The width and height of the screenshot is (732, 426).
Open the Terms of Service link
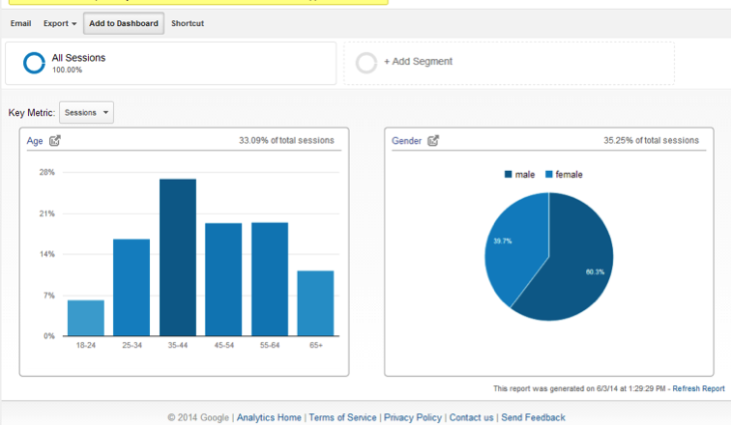pyautogui.click(x=342, y=417)
